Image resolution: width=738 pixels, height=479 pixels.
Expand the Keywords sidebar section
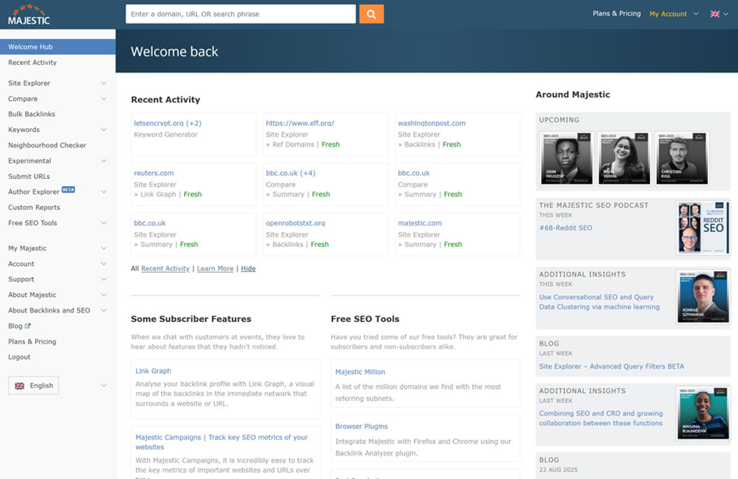coord(104,130)
